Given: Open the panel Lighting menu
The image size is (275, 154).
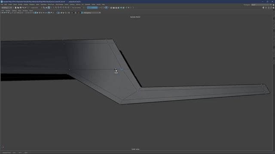Looking at the screenshot, I should coord(14,11).
